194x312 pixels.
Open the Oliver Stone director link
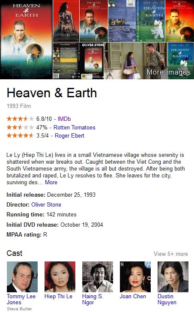pyautogui.click(x=46, y=204)
